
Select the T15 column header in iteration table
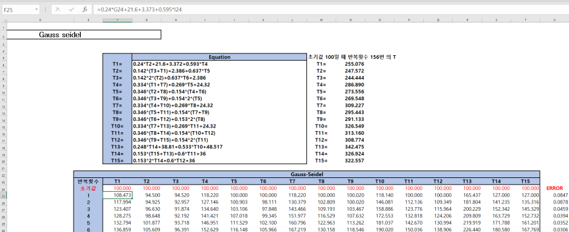(x=525, y=181)
